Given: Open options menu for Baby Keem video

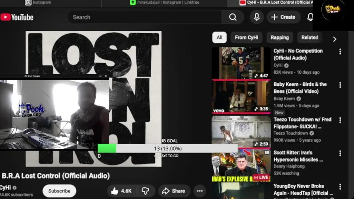Looking at the screenshot, I should point(340,85).
